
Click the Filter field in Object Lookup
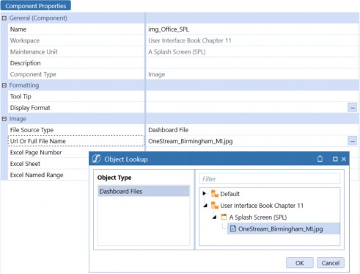(270, 179)
